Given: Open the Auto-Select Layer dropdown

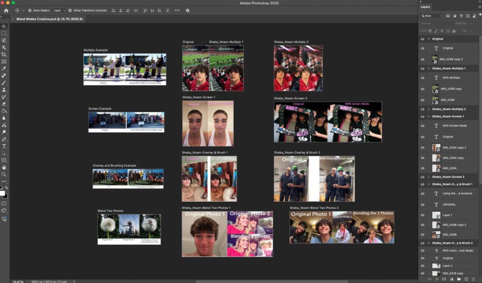Looking at the screenshot, I should tap(59, 10).
